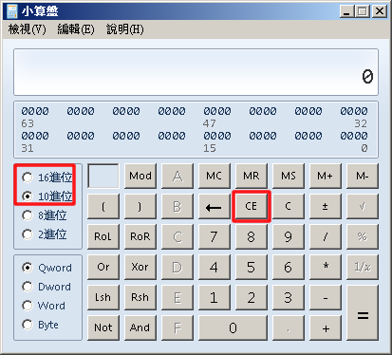Image resolution: width=392 pixels, height=355 pixels.
Task: Click the RoR rotate right button
Action: coord(140,236)
